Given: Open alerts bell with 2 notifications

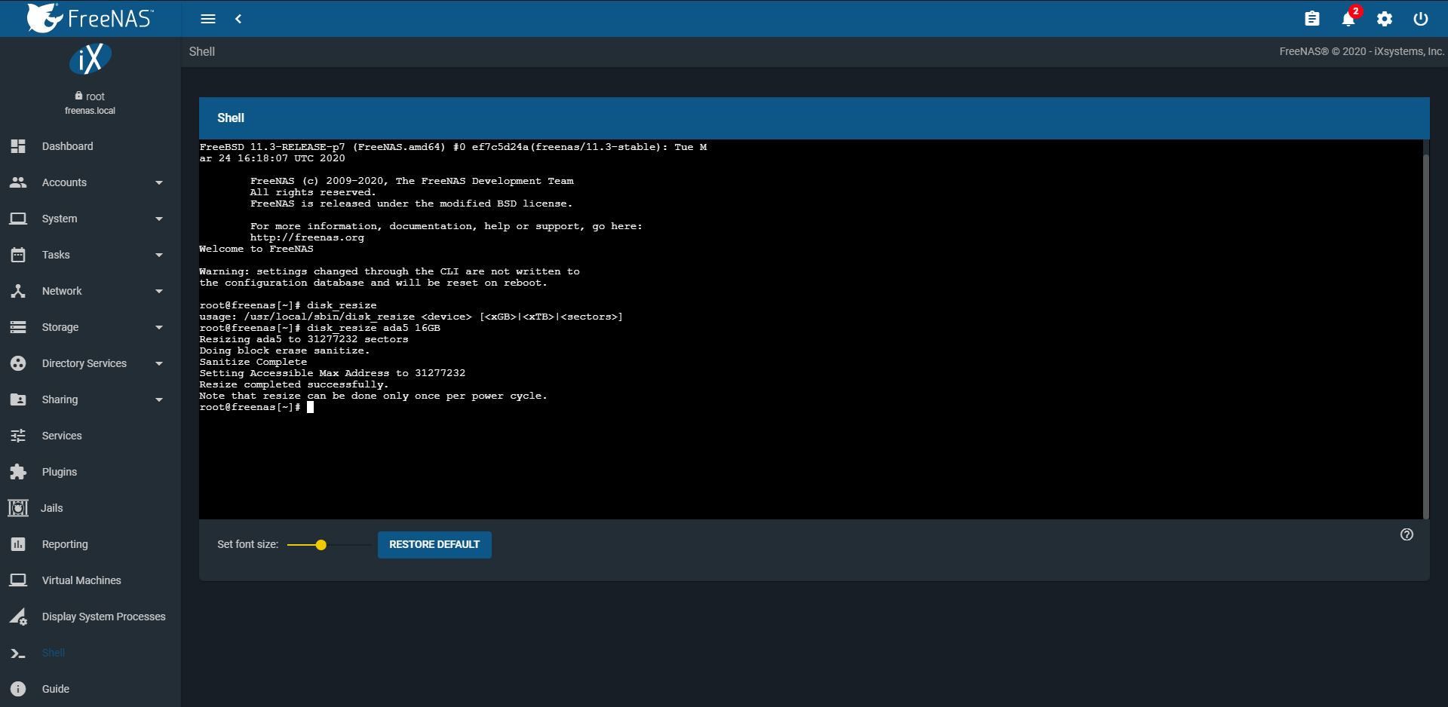Looking at the screenshot, I should [1348, 19].
